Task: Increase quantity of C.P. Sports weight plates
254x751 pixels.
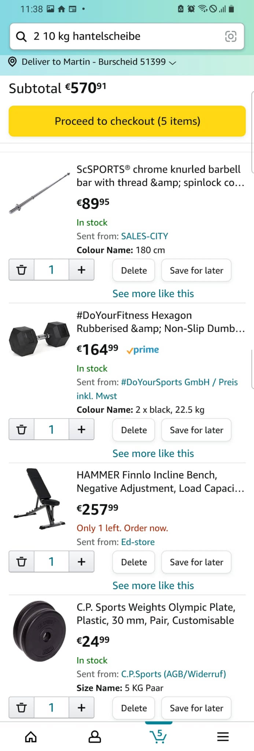Action: coord(81,707)
